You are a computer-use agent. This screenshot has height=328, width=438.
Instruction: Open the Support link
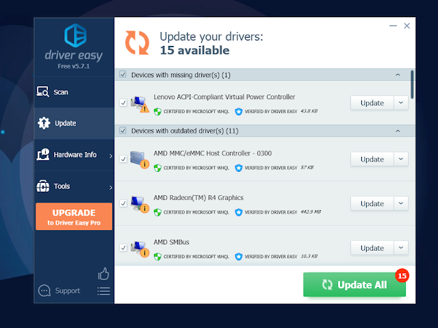point(67,291)
